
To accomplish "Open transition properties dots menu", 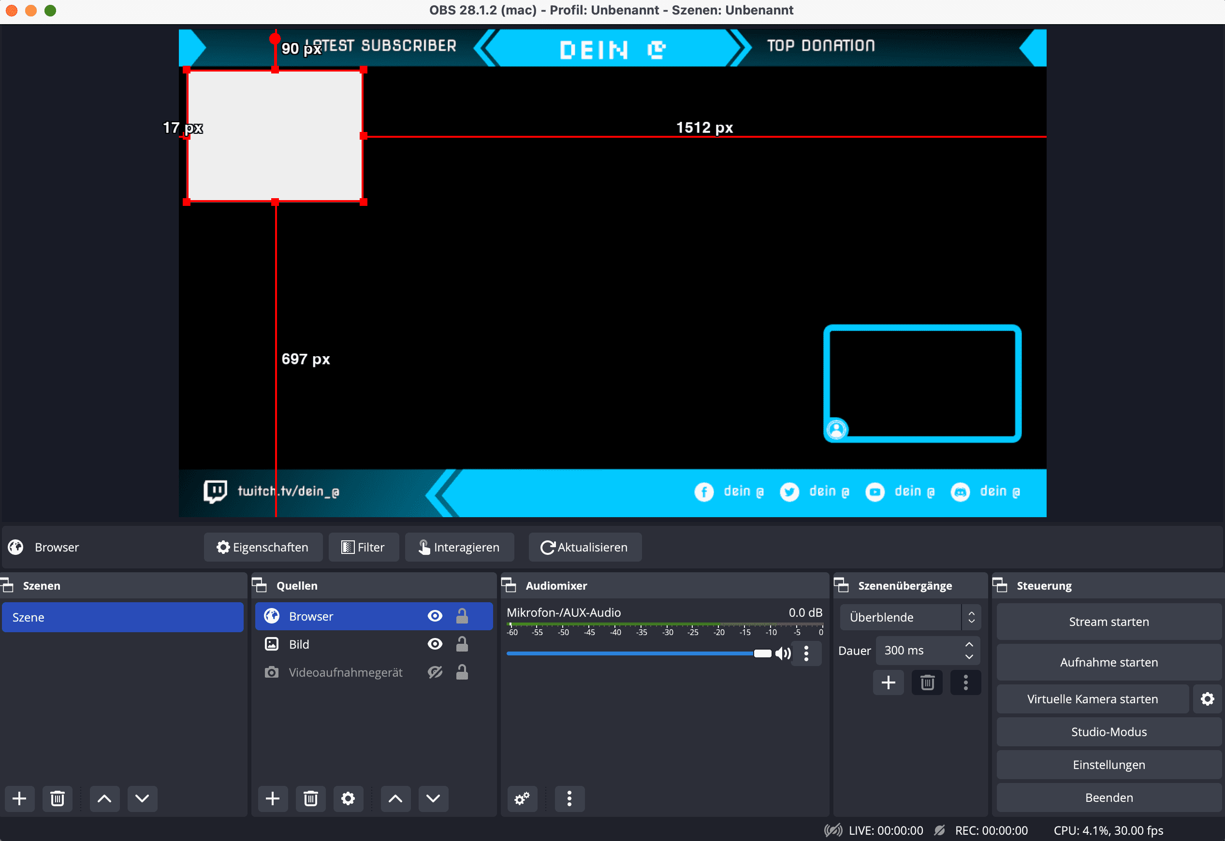I will 966,682.
